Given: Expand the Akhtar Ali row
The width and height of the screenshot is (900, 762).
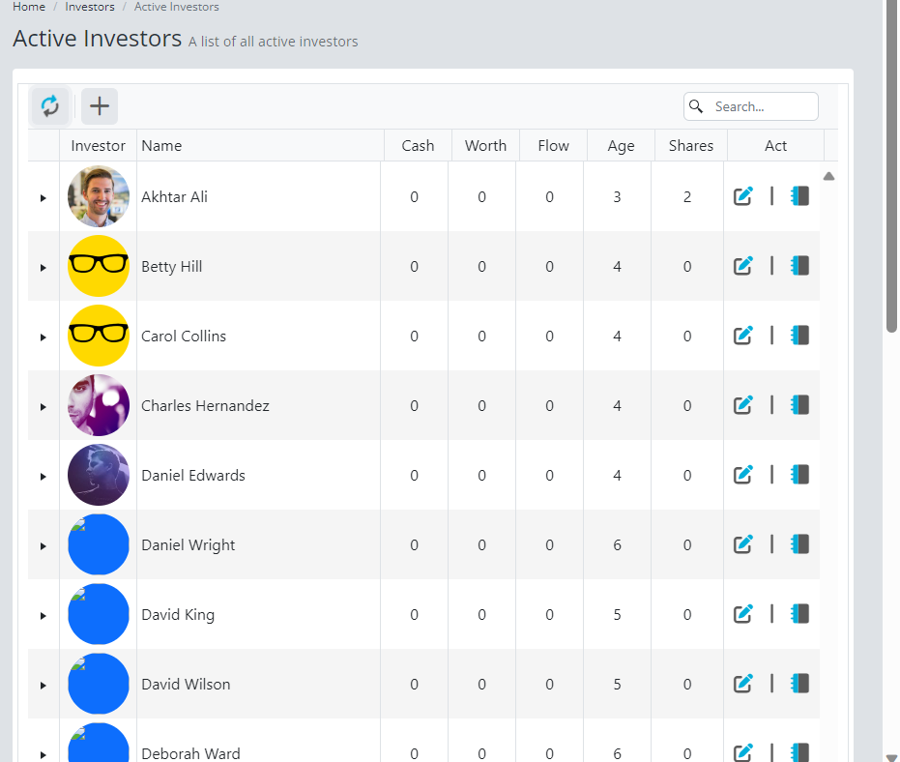Looking at the screenshot, I should tap(43, 197).
